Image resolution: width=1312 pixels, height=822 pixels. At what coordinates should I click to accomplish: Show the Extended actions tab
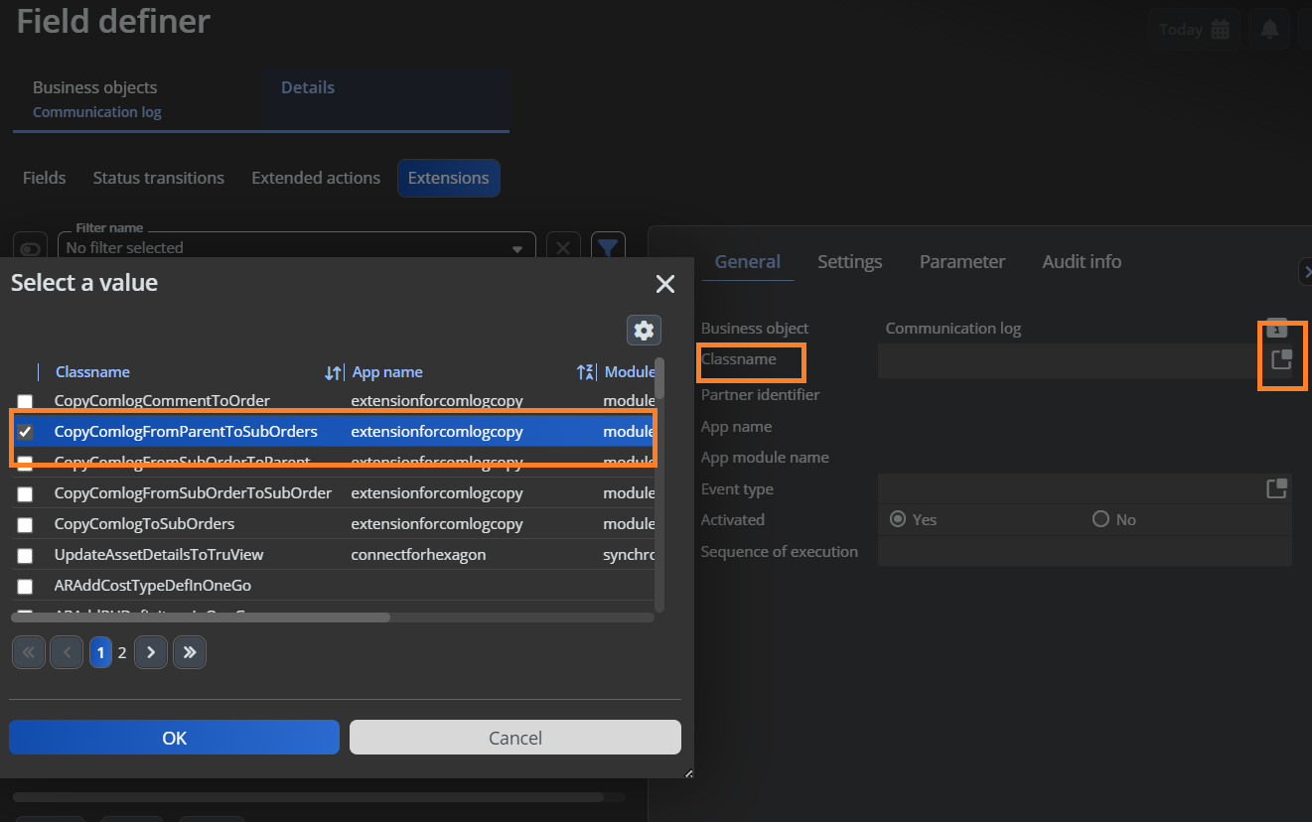tap(316, 178)
